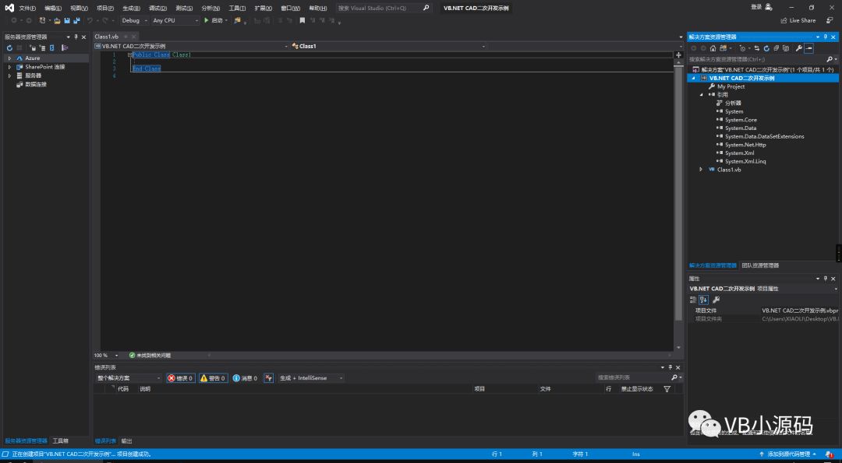Click the Error List search field
842x463 pixels.
pos(639,378)
